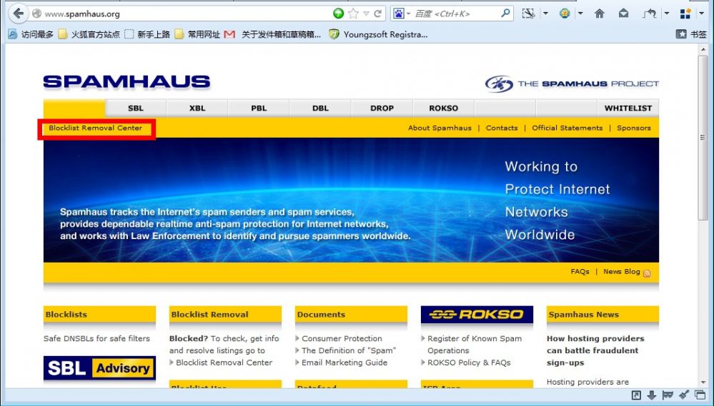Open the 常用网址 bookmark folder
This screenshot has width=714, height=406.
[198, 34]
